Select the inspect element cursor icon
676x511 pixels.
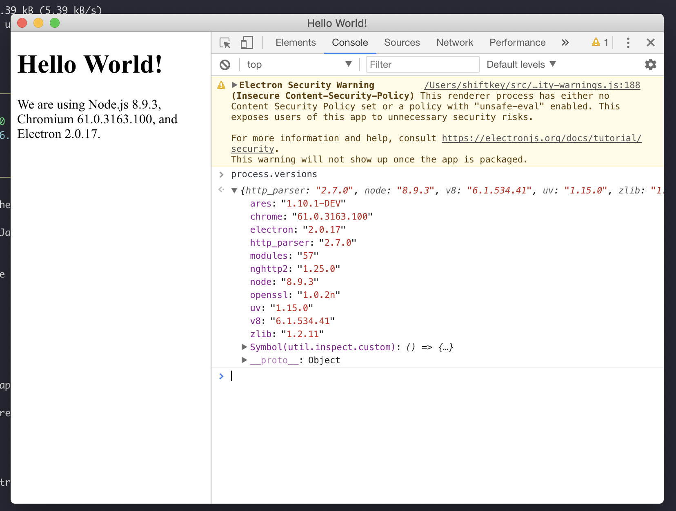(x=225, y=43)
